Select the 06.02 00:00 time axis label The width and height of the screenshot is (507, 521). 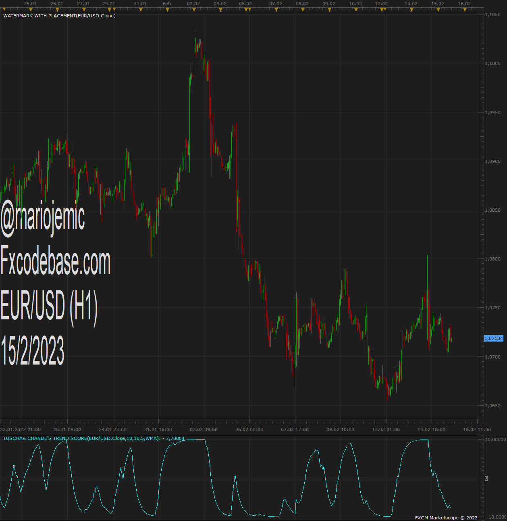pyautogui.click(x=249, y=429)
